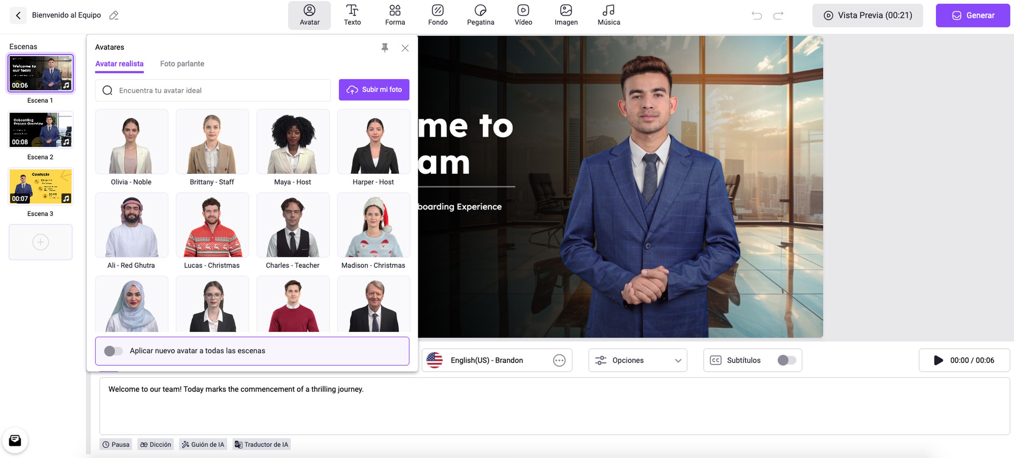1014x458 pixels.
Task: Click the avatar search input field
Action: (x=213, y=91)
